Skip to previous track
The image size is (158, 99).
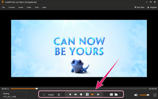[x=70, y=94]
